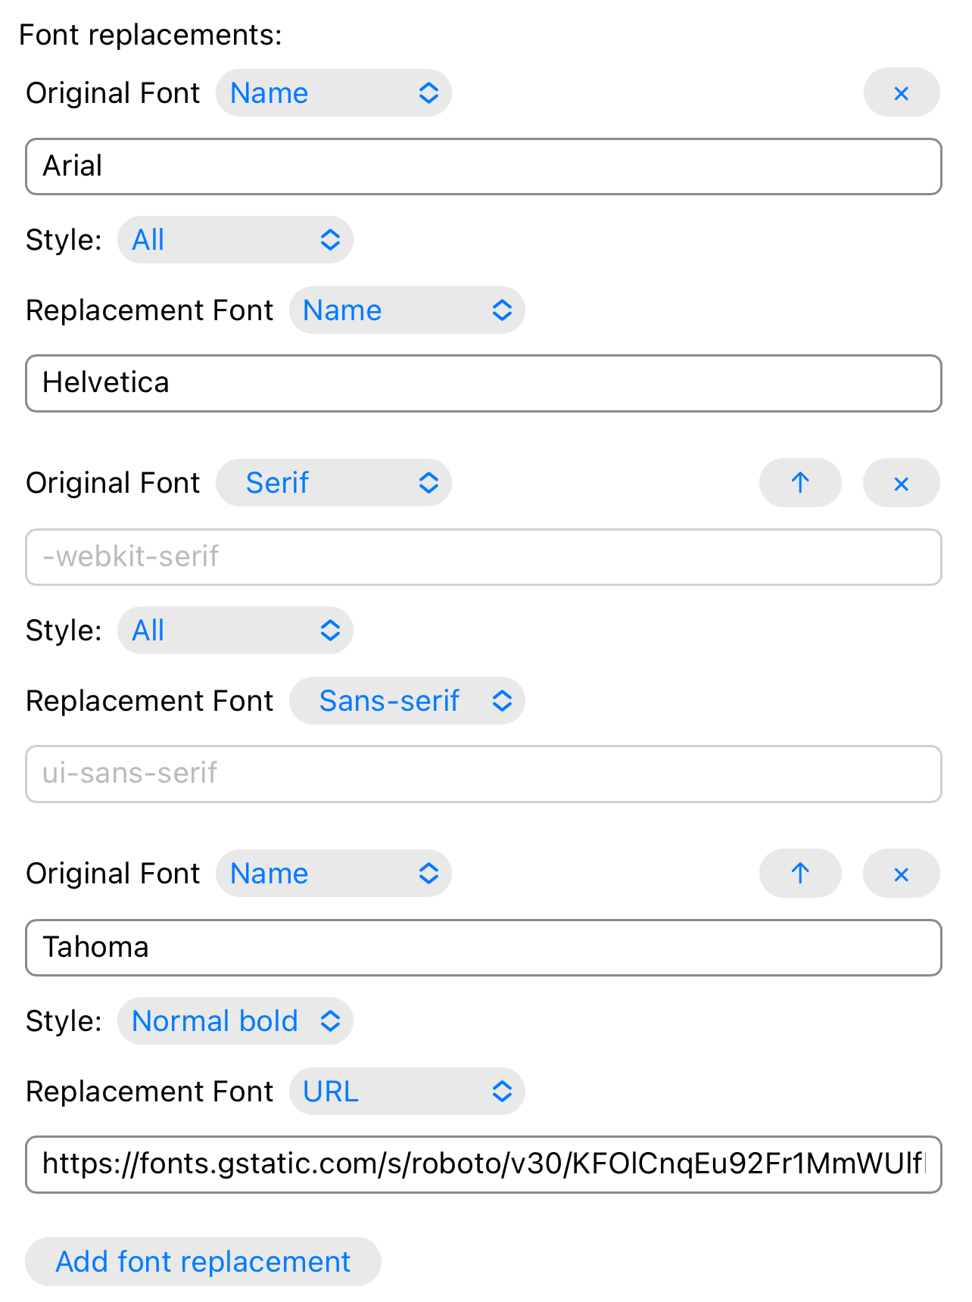Image resolution: width=972 pixels, height=1302 pixels.
Task: Click the Add font replacement button
Action: [203, 1262]
